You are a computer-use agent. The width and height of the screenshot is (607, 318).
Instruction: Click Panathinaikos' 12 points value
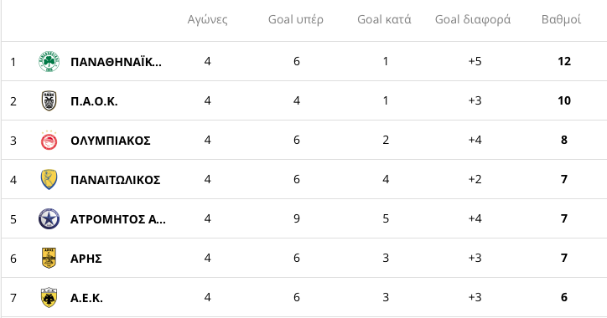[564, 61]
